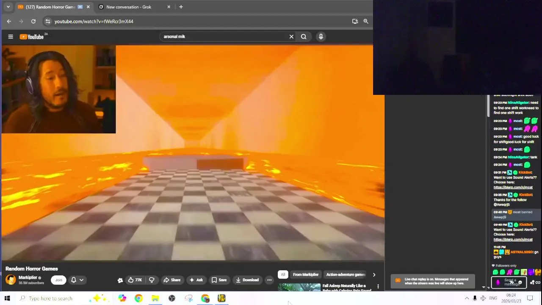Open OBS Studio from the taskbar
The width and height of the screenshot is (542, 305).
click(172, 298)
